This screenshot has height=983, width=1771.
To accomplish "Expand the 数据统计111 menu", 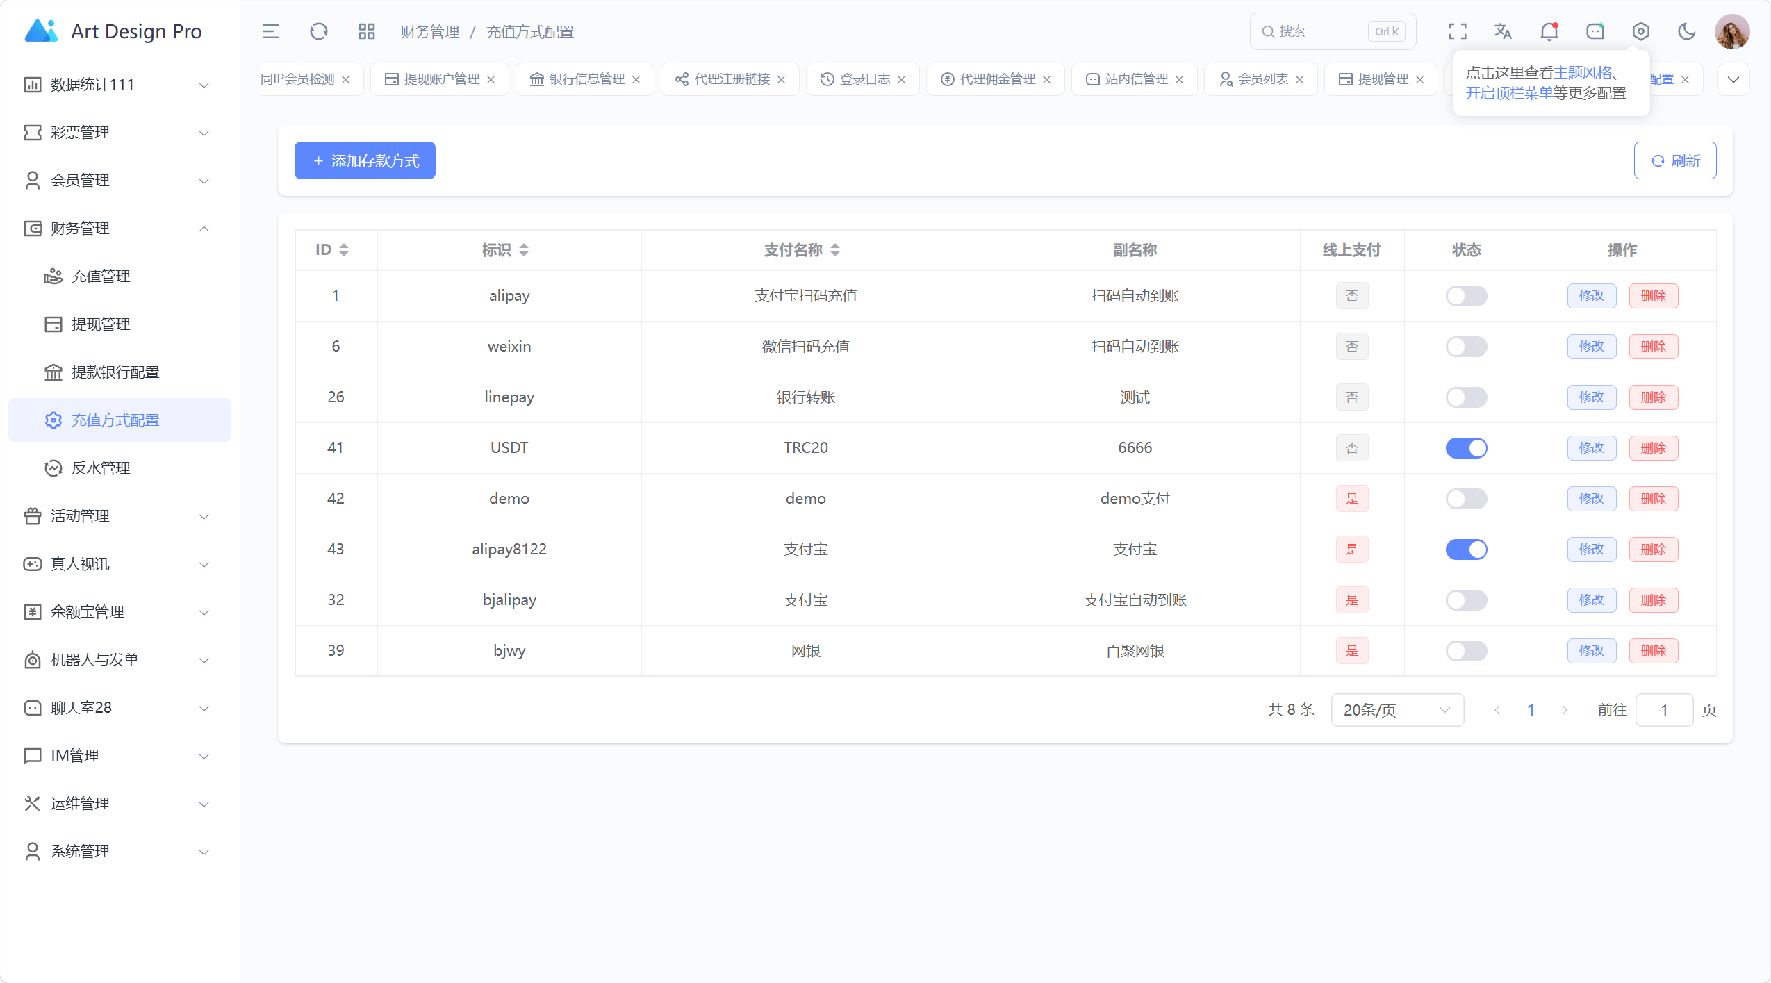I will pos(120,85).
